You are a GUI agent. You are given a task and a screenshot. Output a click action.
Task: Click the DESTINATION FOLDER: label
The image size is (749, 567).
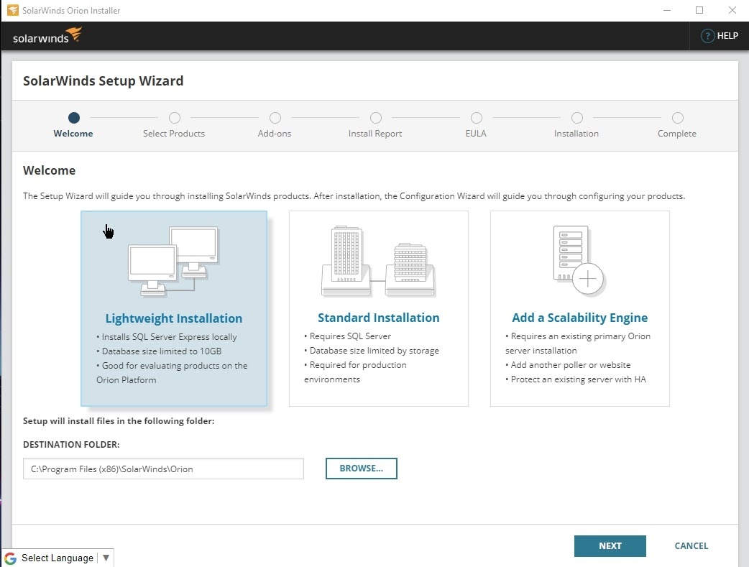point(71,445)
